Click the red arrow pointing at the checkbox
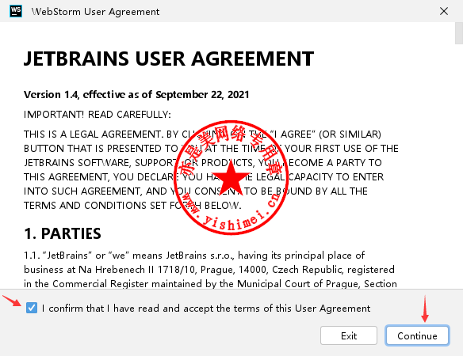 coord(12,301)
